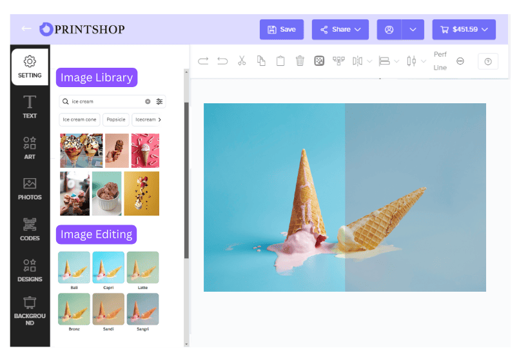Expand the align options chevron

click(396, 61)
